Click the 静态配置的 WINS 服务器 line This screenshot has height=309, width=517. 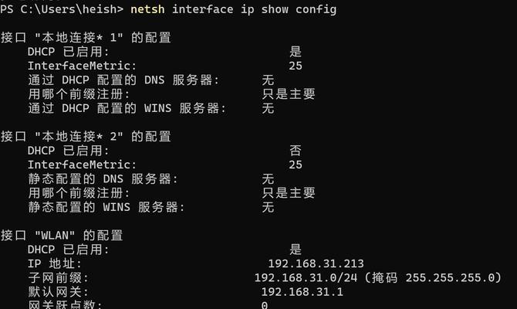151,207
